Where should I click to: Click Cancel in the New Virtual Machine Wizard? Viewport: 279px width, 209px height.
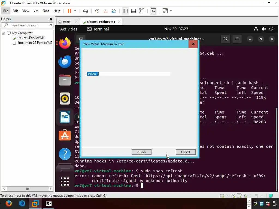[x=185, y=152]
